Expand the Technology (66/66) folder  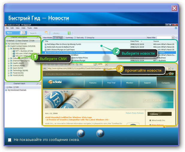coord(9,70)
